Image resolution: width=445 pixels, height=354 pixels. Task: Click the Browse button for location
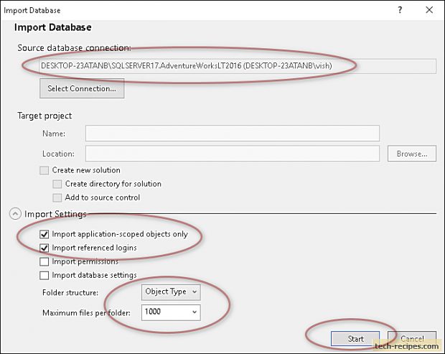[x=412, y=154]
